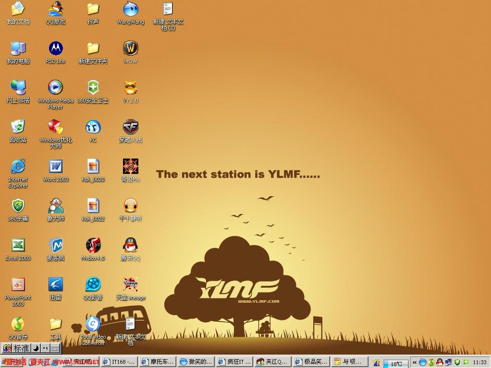The image size is (491, 368).
Task: Open the green QQ音乐 tray icon
Action: [431, 362]
